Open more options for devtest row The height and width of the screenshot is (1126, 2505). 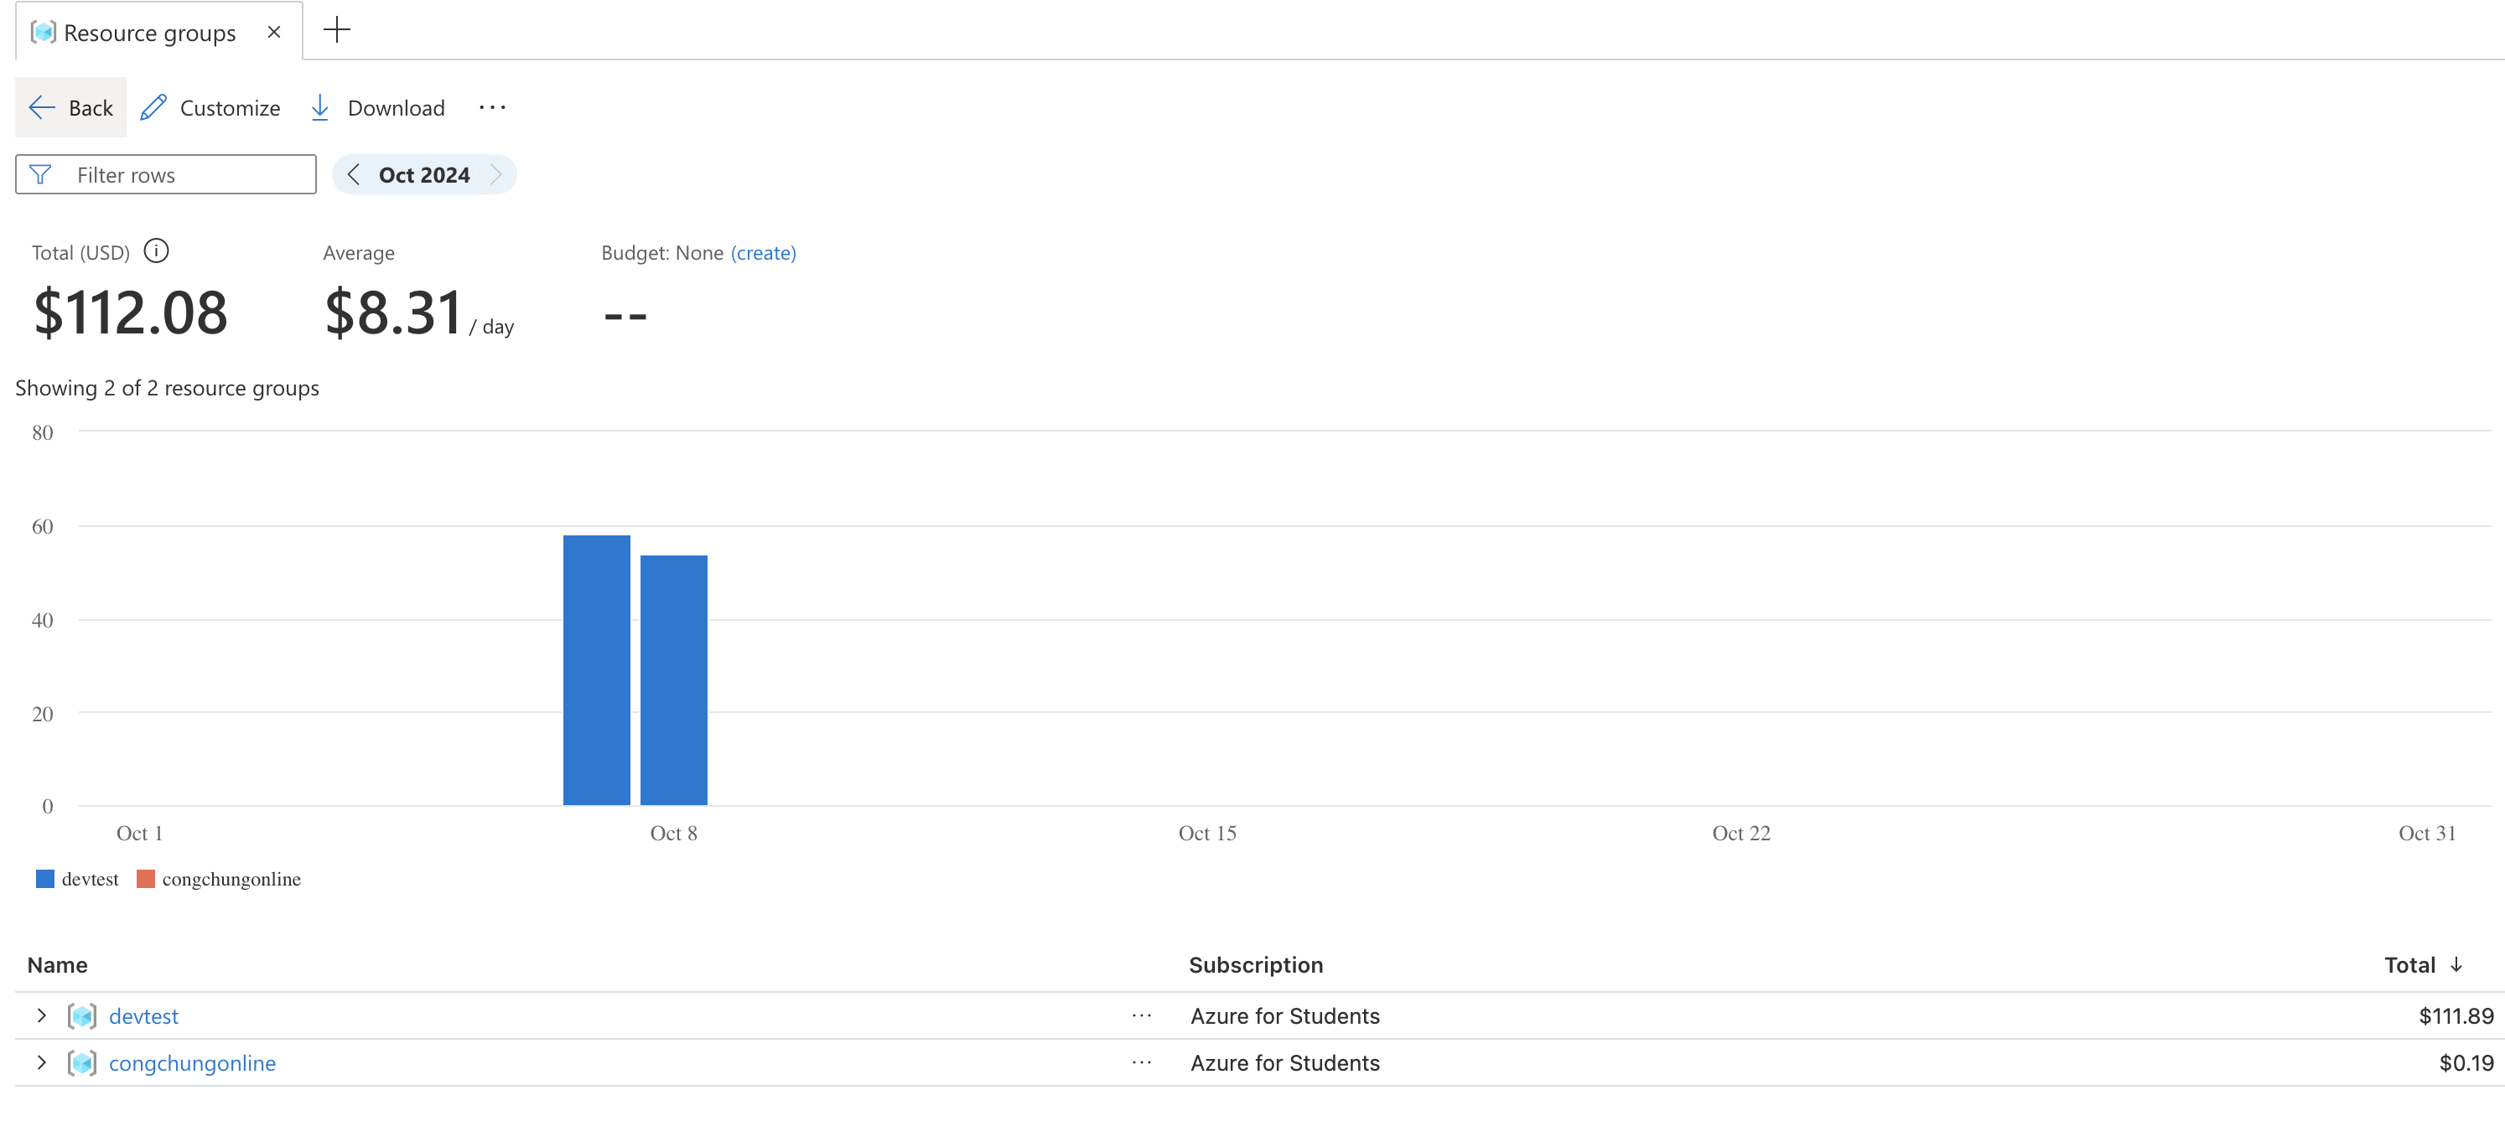point(1142,1015)
